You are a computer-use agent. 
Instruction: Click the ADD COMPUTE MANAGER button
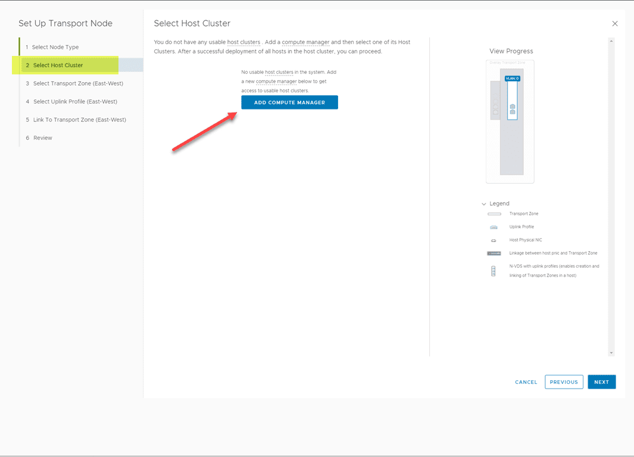[x=289, y=102]
